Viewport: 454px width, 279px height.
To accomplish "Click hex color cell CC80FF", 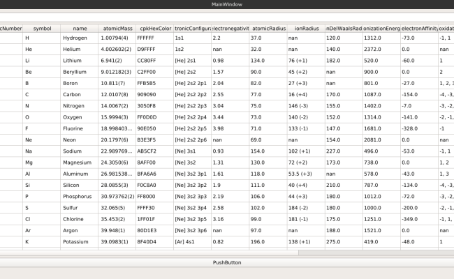I will coord(155,61).
